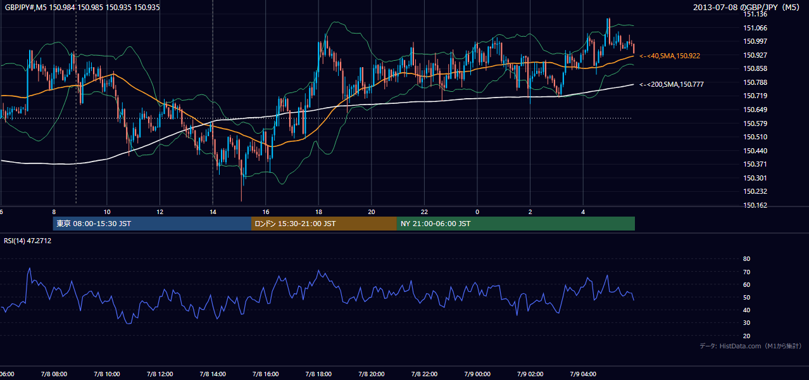Click the 7/8 12:00 date axis label
The image size is (809, 380).
[x=160, y=374]
